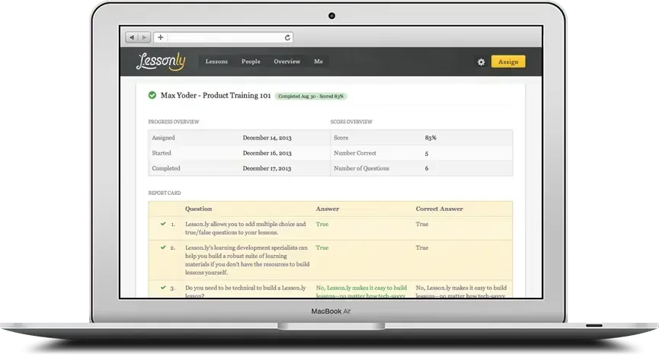
Task: Open the Overview menu item
Action: (x=287, y=62)
